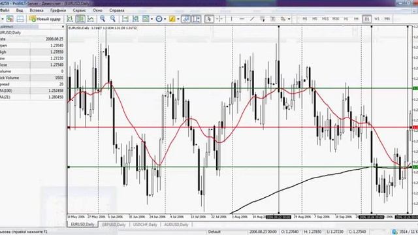Open the Сервис (Tools) menu
Image resolution: width=418 pixels, height=235 pixels.
[80, 10]
